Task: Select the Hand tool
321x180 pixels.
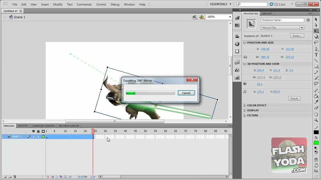Action: point(316,114)
